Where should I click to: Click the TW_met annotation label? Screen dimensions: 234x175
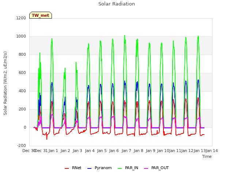[x=41, y=15]
